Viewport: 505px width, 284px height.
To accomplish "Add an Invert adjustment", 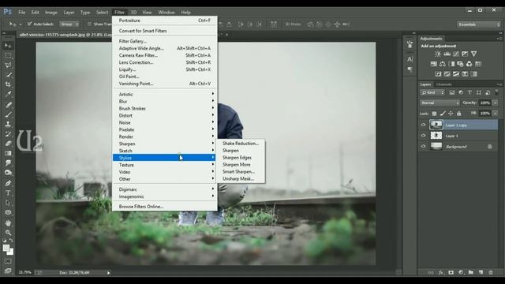I will 438,74.
